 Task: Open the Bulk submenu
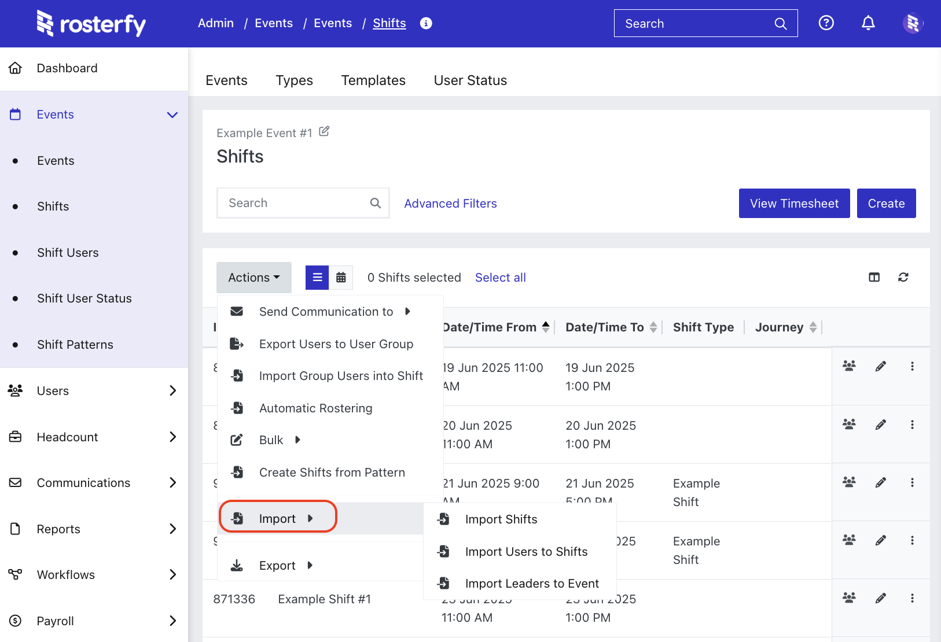point(330,440)
